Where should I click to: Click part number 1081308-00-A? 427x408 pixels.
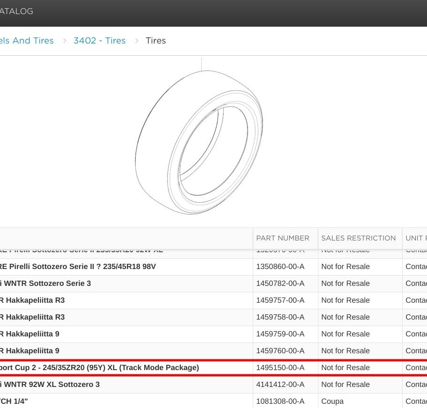tap(280, 401)
